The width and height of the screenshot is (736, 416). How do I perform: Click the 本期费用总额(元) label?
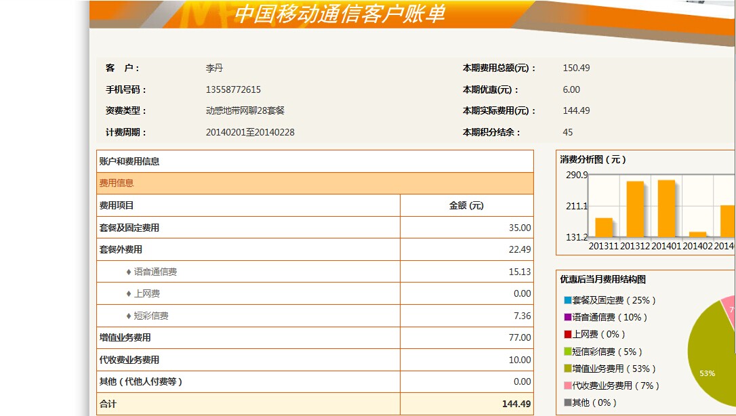click(x=499, y=68)
